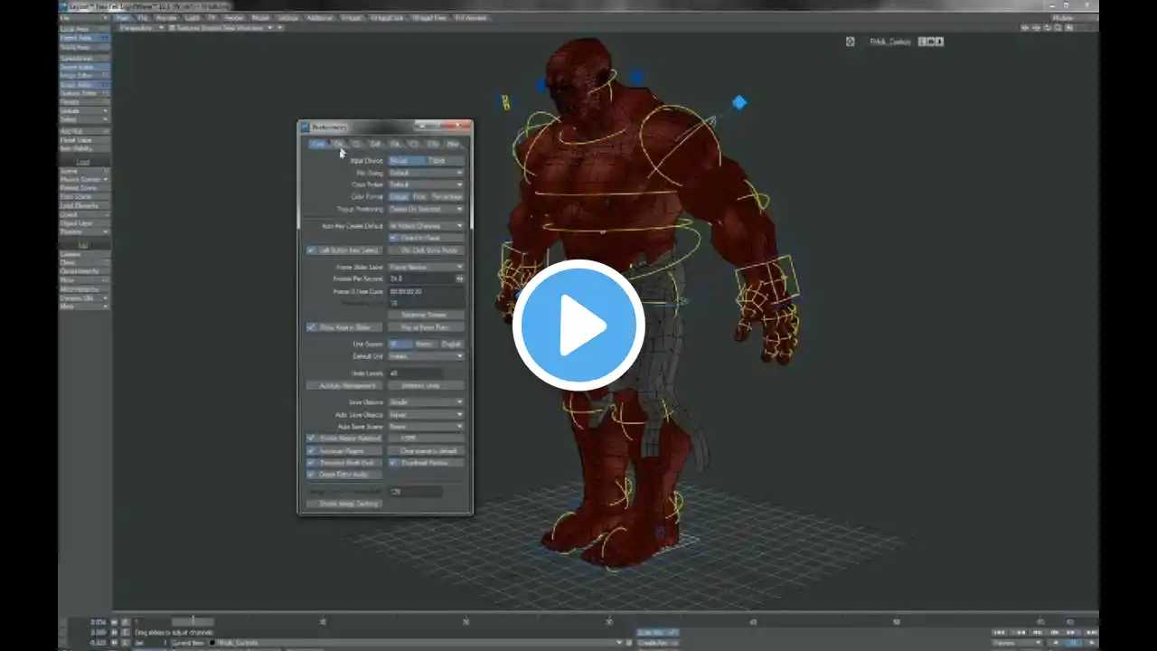This screenshot has width=1157, height=651.
Task: Click Clear scene to default button
Action: 426,450
